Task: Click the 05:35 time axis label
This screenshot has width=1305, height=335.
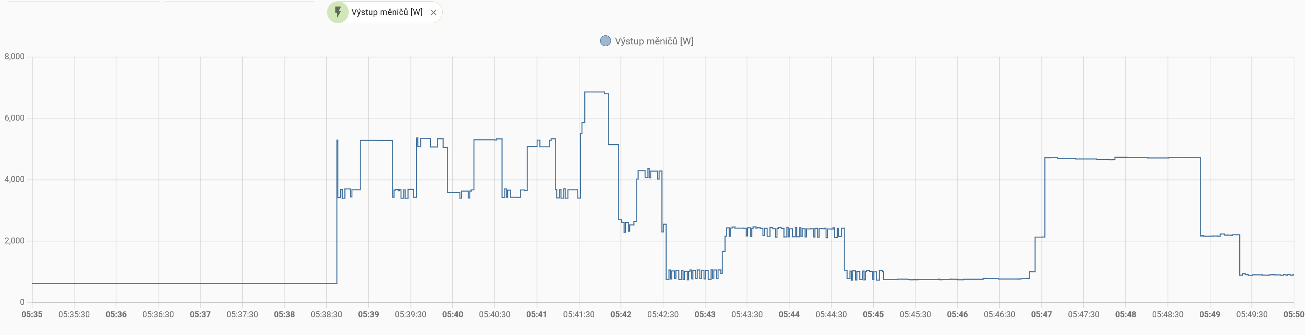Action: click(x=32, y=314)
